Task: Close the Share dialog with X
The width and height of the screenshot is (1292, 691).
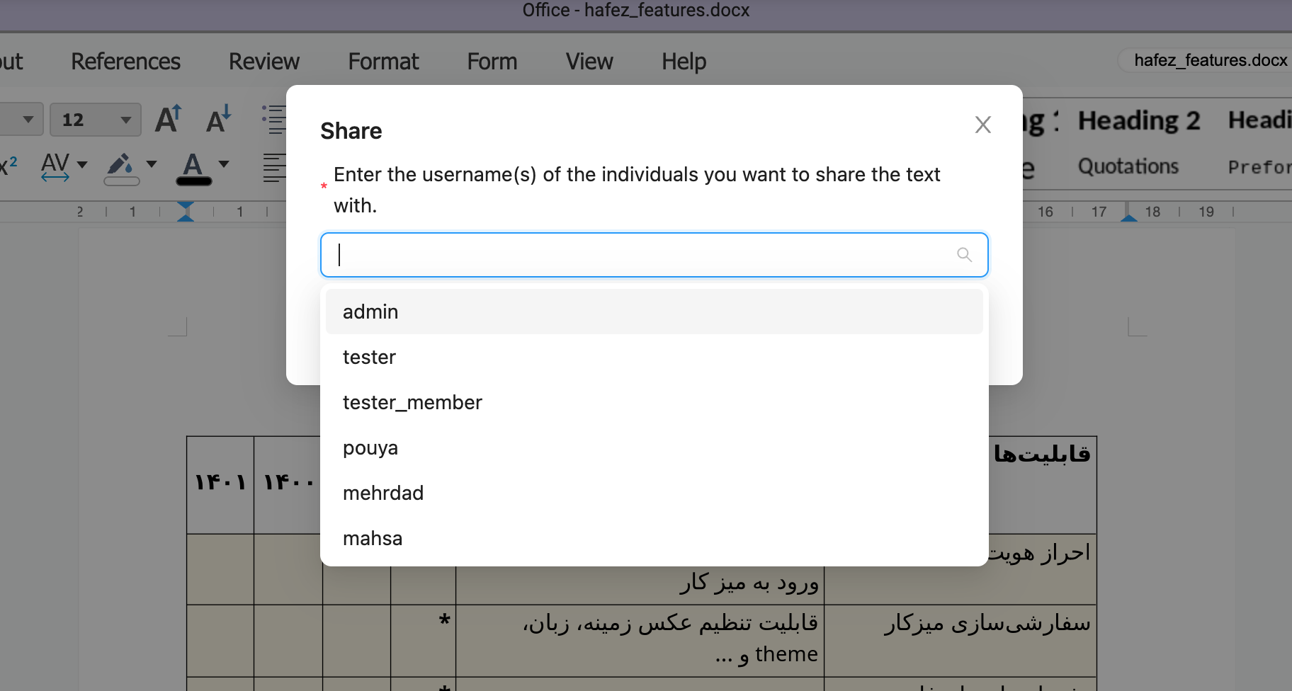Action: [982, 125]
